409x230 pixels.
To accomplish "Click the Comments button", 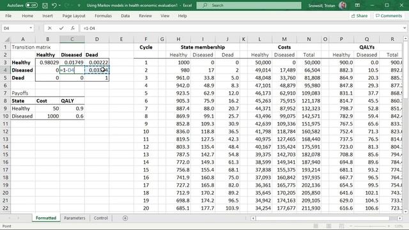I will [x=389, y=15].
